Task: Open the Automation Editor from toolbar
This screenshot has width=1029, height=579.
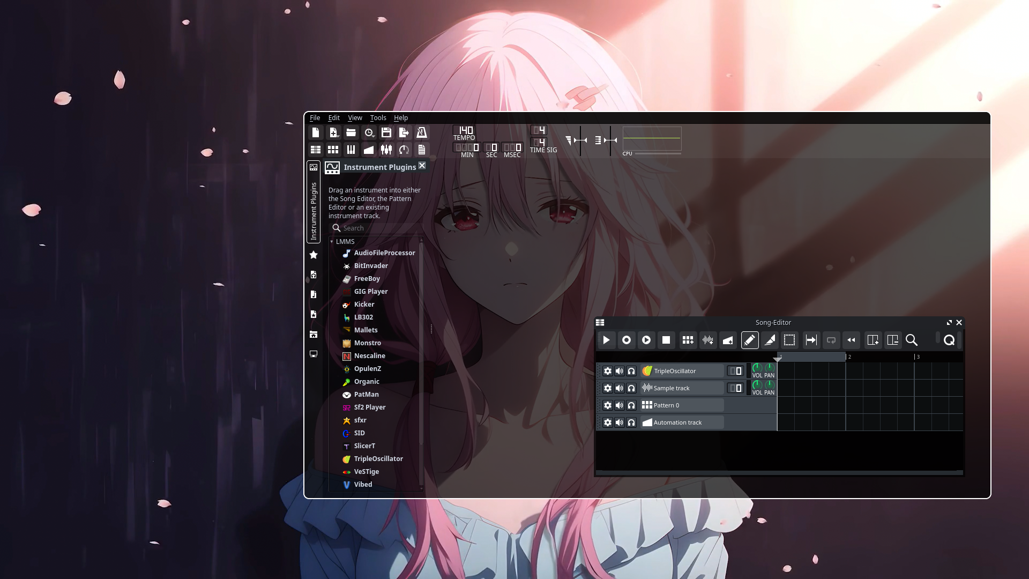Action: pyautogui.click(x=369, y=150)
